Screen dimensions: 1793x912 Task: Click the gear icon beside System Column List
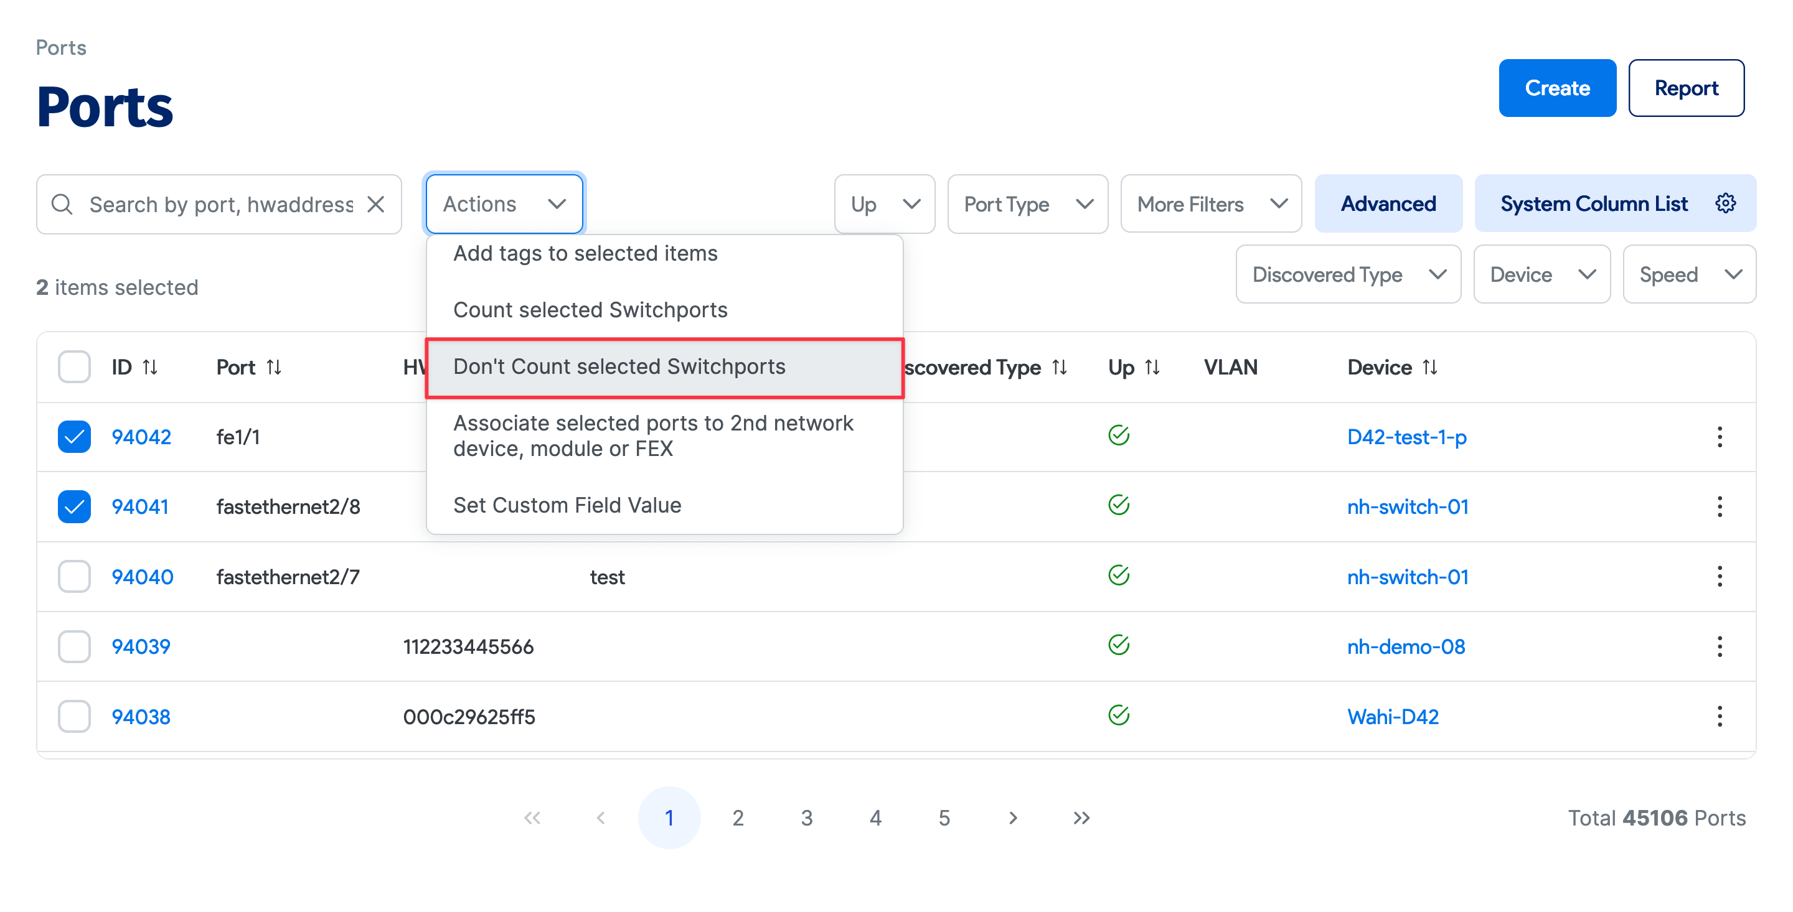coord(1725,204)
